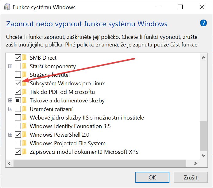Click the right arrow of horizontal scrollbar
The image size is (213, 188).
tap(195, 163)
